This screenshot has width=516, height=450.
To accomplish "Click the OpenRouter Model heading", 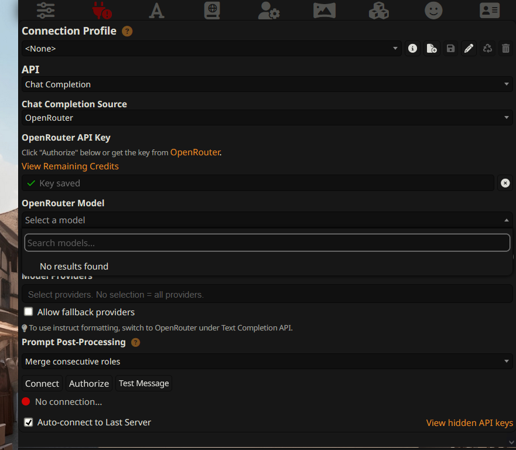I will click(63, 203).
